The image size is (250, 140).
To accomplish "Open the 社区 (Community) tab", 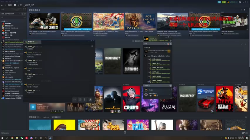I will coord(20,5).
